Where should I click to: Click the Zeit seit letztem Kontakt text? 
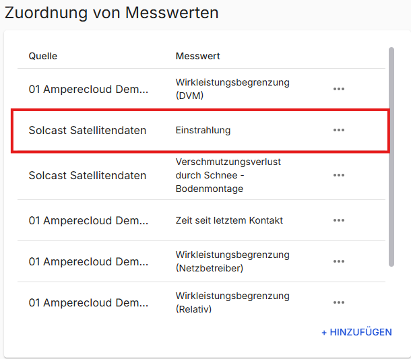229,220
